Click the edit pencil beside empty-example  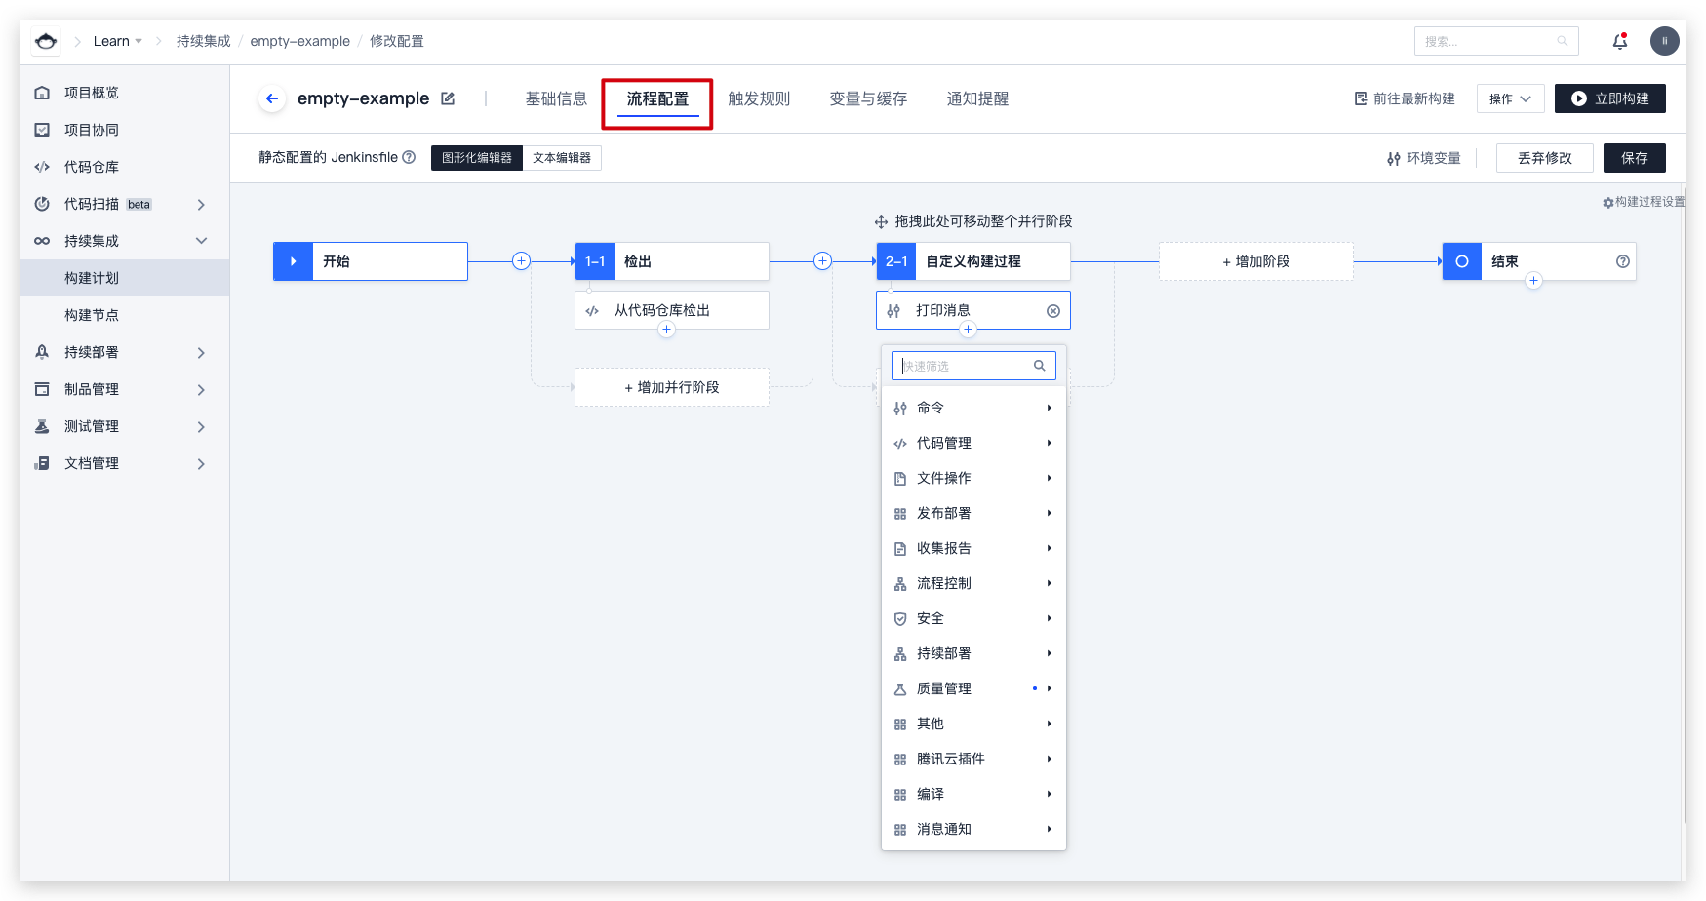coord(448,98)
